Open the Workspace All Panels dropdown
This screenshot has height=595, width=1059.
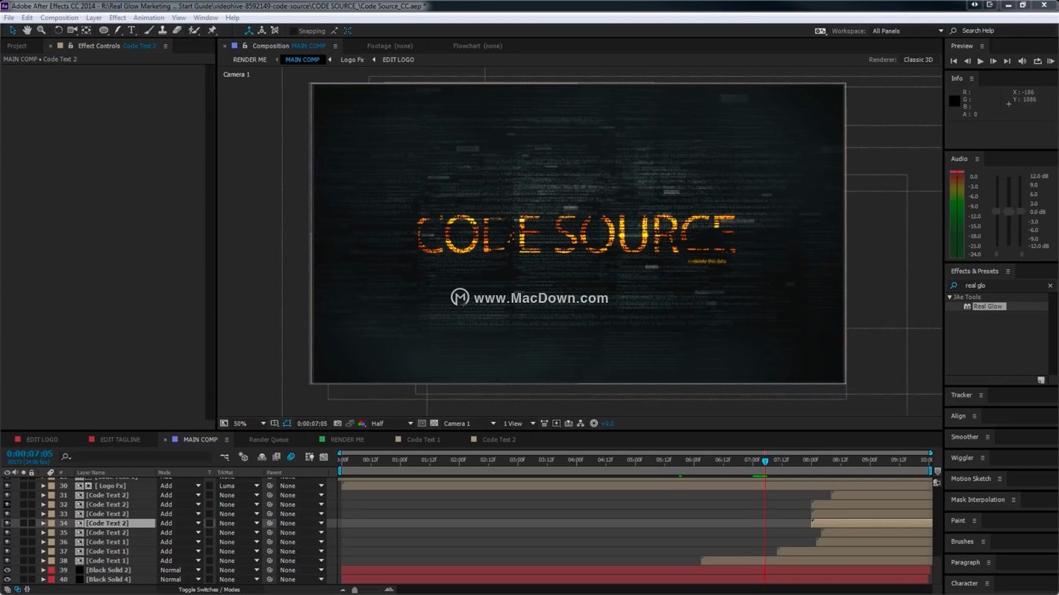pyautogui.click(x=908, y=31)
